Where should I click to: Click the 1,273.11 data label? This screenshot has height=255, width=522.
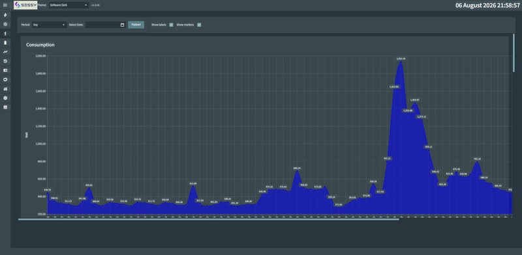(422, 116)
